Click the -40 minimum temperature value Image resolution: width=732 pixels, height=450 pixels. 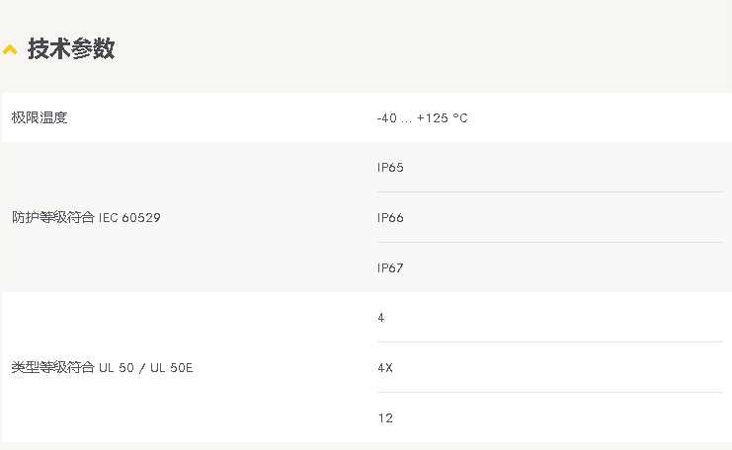(x=386, y=118)
